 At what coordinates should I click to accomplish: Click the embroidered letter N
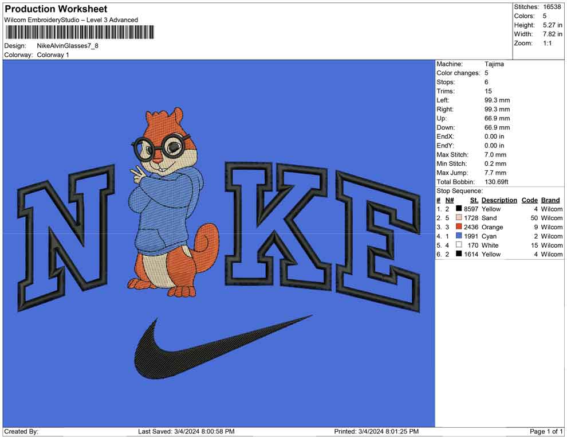pyautogui.click(x=66, y=237)
